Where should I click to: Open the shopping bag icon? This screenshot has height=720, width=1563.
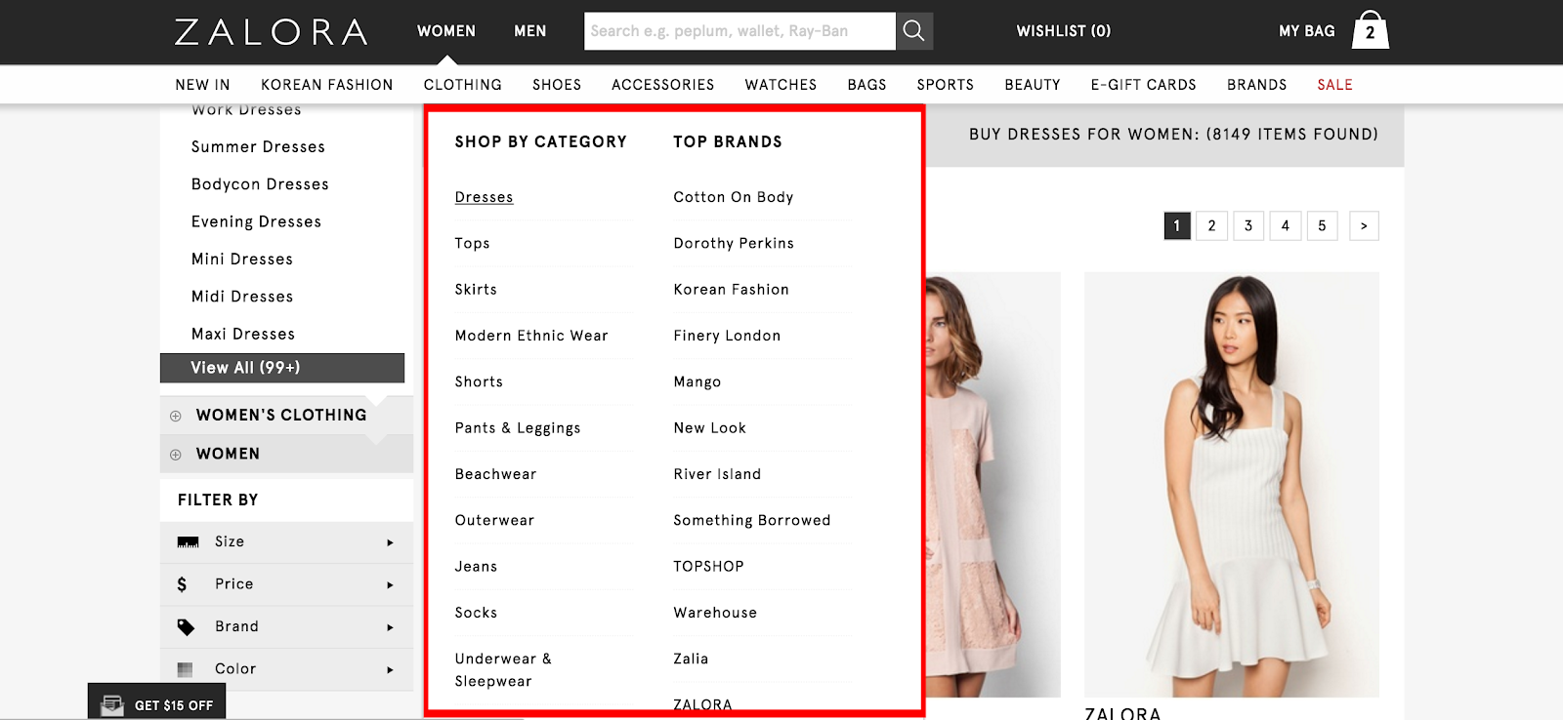[1370, 30]
